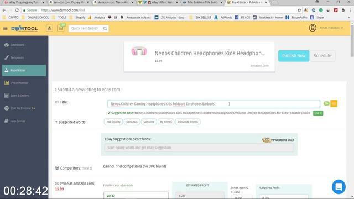The image size is (354, 199).
Task: Open the Shopify bookmarks folder
Action: (x=77, y=17)
